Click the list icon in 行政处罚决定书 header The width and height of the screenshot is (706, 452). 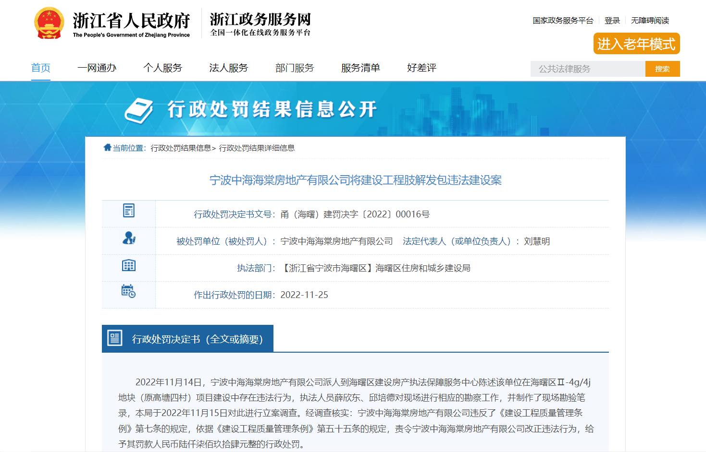click(x=115, y=338)
